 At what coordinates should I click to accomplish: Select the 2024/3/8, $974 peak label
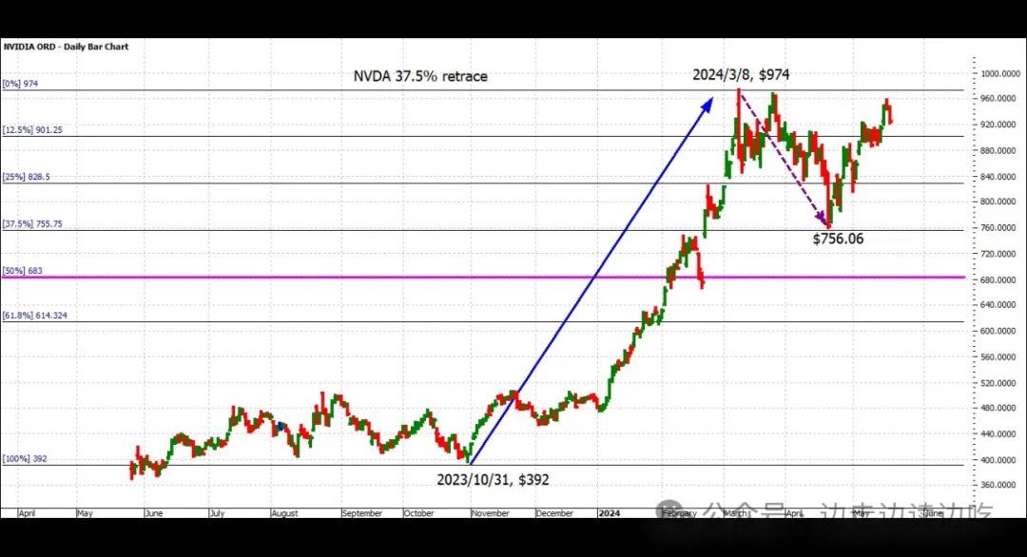pos(741,75)
